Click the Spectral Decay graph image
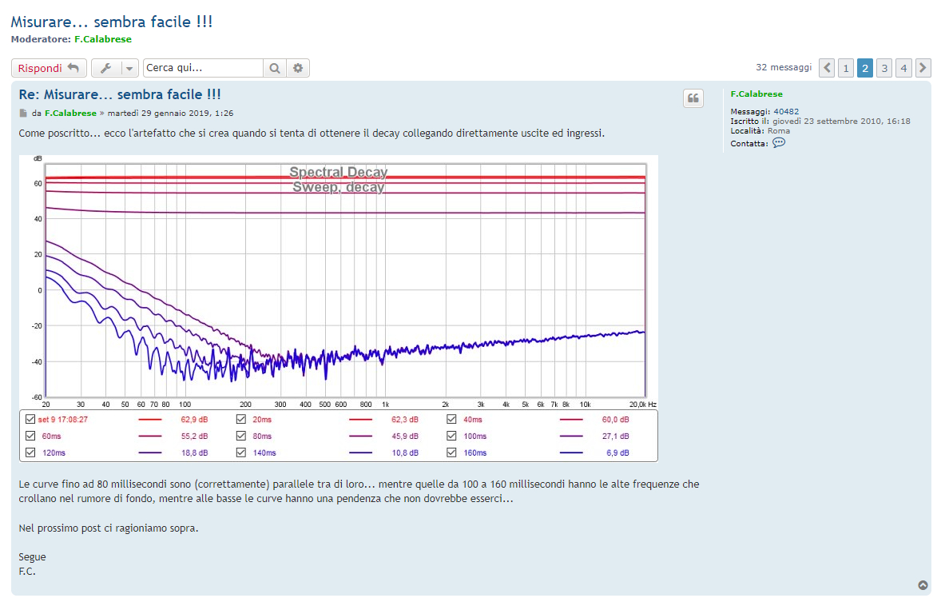 point(339,309)
